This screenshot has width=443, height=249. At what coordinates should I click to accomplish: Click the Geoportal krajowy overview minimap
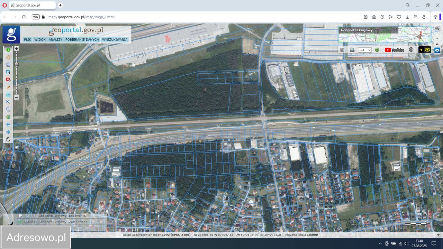tap(385, 35)
